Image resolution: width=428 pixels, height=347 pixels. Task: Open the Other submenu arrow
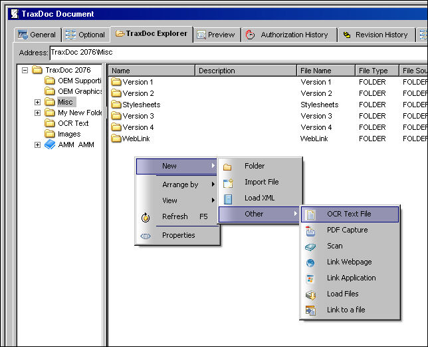[x=295, y=214]
